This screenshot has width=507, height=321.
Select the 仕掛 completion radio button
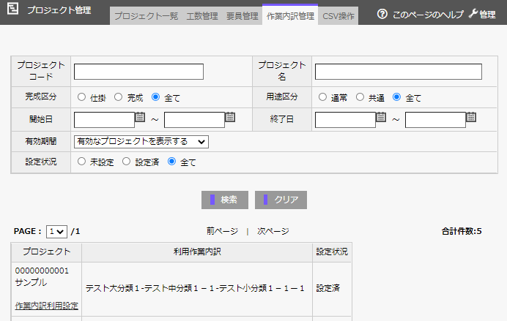(81, 97)
